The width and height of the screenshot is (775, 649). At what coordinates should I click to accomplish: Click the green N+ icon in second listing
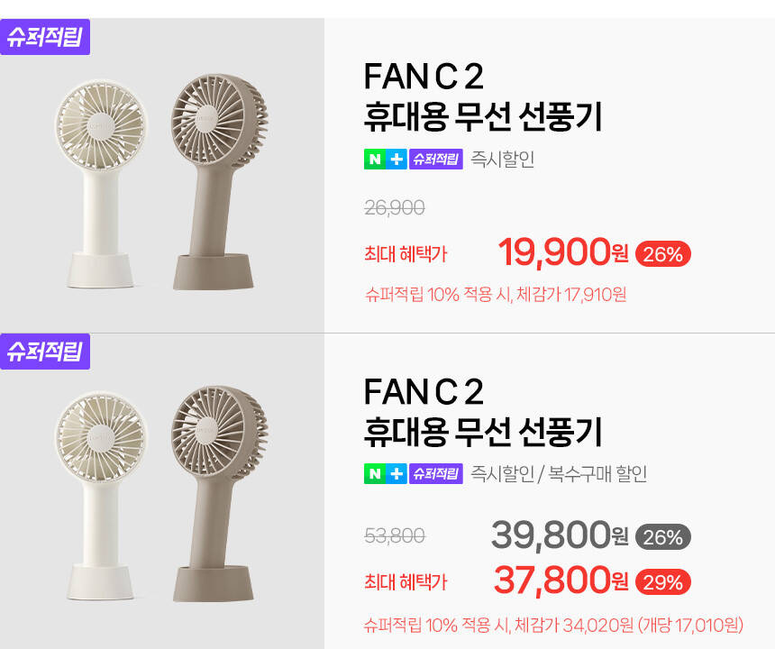click(x=385, y=474)
